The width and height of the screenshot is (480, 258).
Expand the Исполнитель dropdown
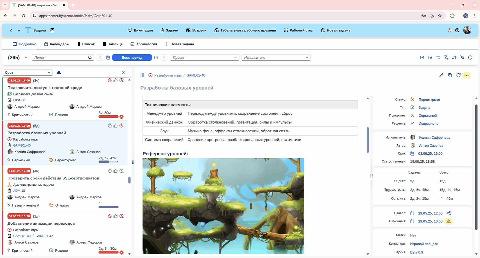click(276, 57)
